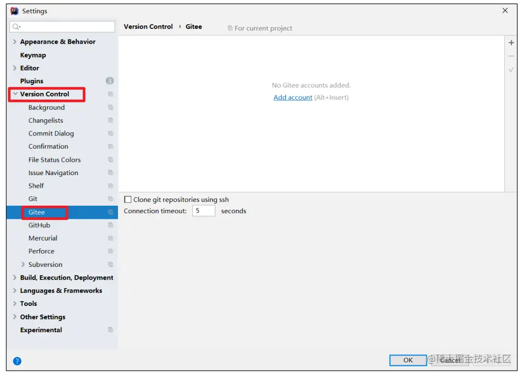Open the Plugins settings page
Image resolution: width=522 pixels, height=375 pixels.
coord(32,81)
